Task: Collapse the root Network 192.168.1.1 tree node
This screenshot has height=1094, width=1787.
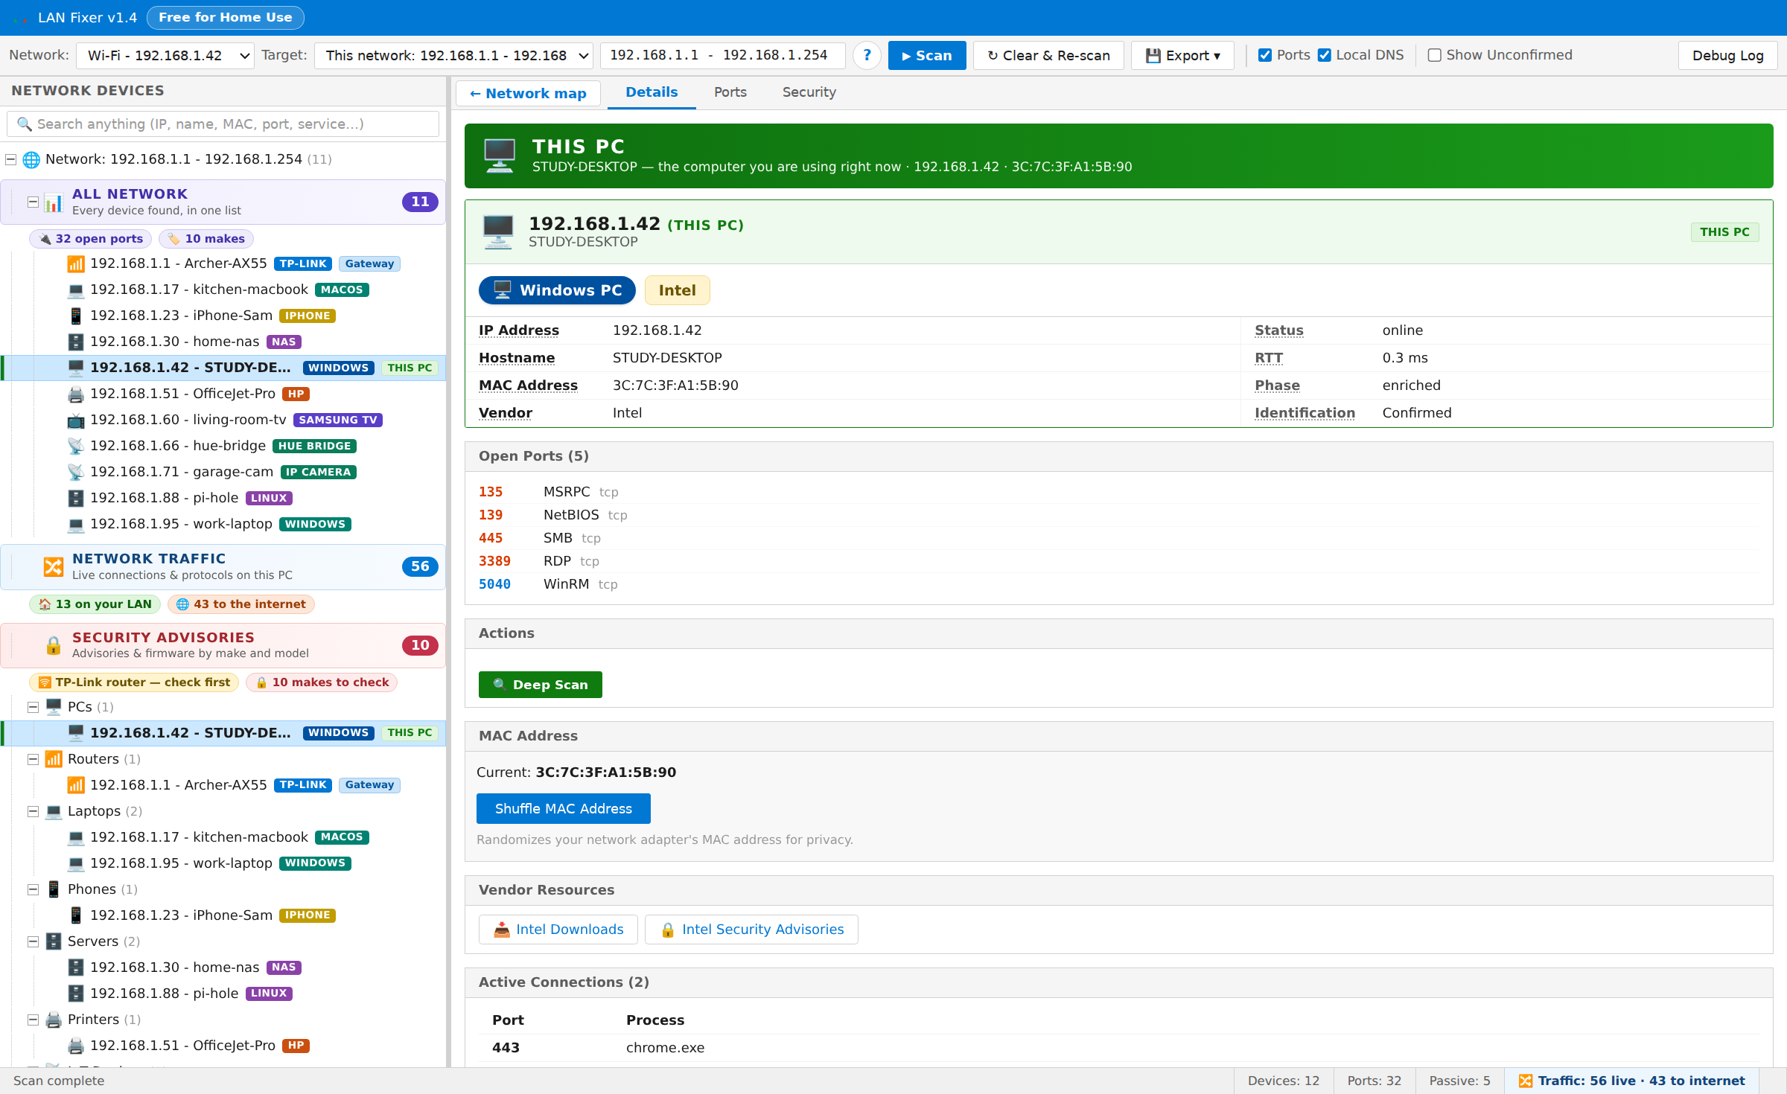Action: click(11, 159)
